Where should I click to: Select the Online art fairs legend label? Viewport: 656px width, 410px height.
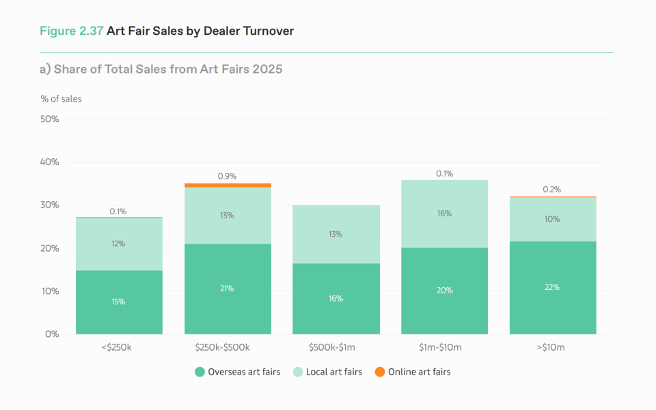(x=419, y=372)
